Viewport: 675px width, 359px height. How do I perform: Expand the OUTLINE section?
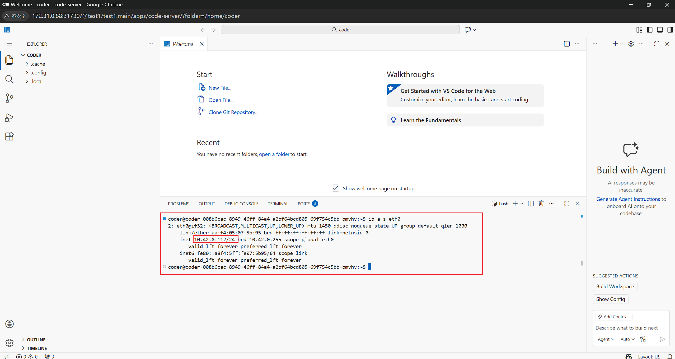point(36,340)
